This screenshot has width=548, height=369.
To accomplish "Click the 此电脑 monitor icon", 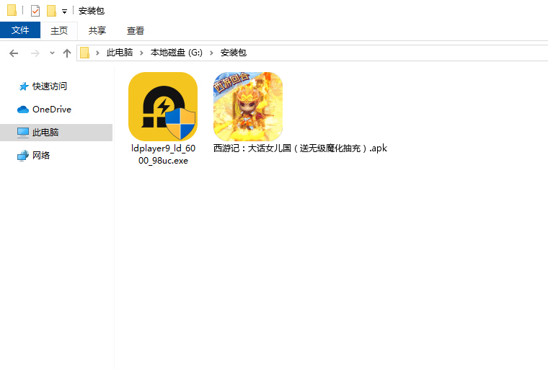I will click(x=23, y=133).
